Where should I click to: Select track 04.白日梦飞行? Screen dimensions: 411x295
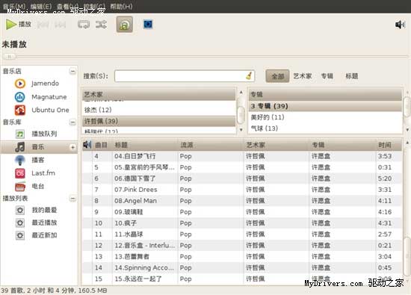pyautogui.click(x=242, y=156)
